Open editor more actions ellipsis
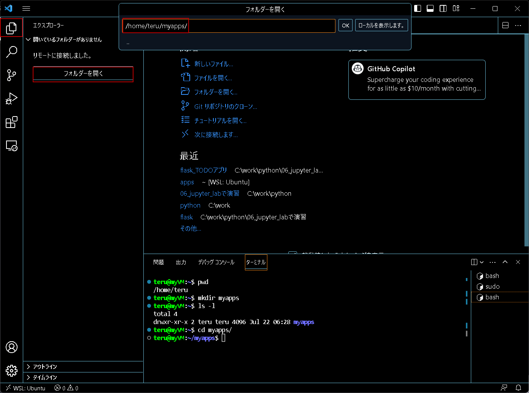The image size is (529, 393). click(518, 25)
